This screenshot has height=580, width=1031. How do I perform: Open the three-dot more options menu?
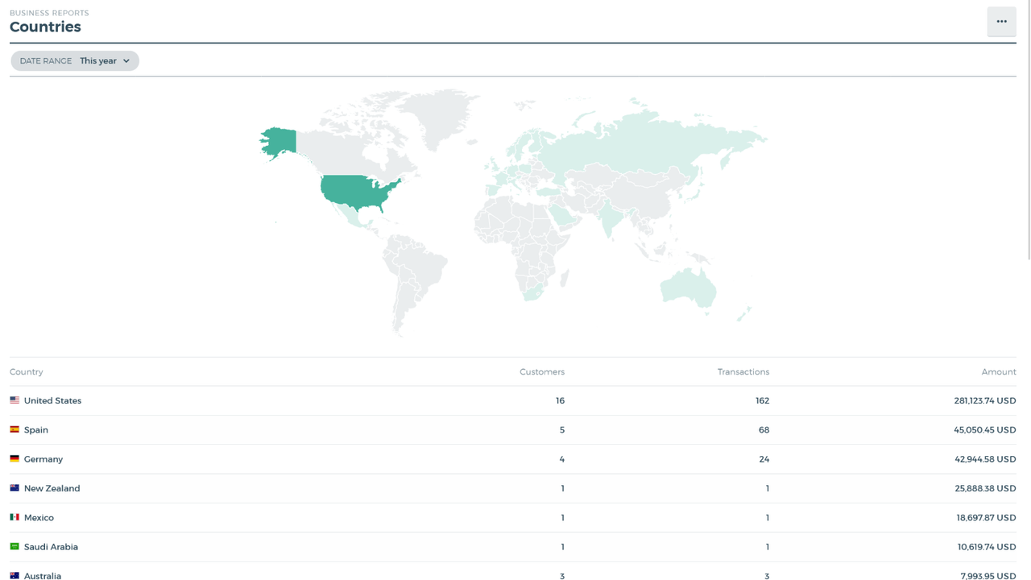pyautogui.click(x=1001, y=22)
